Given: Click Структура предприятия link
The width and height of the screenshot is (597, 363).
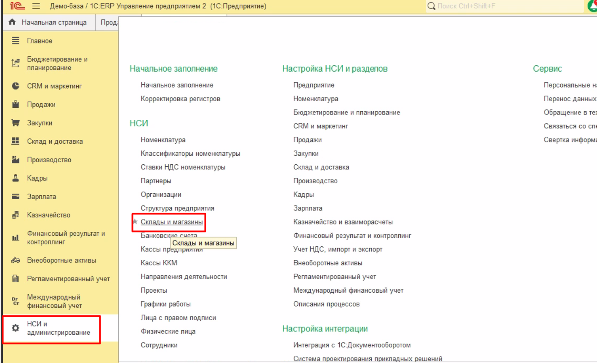Looking at the screenshot, I should [177, 208].
